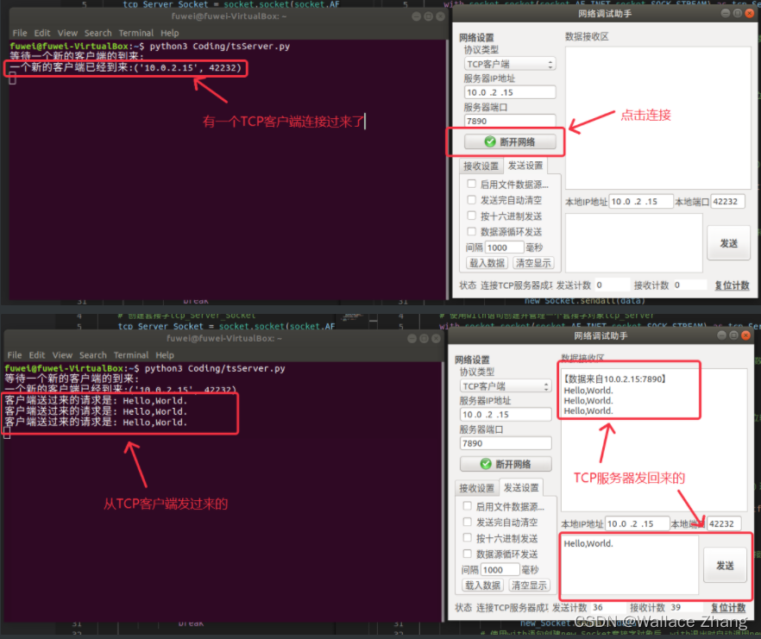The image size is (761, 639).
Task: Click 本地端口 42232 field in lower 网络调试助手
Action: (x=724, y=523)
